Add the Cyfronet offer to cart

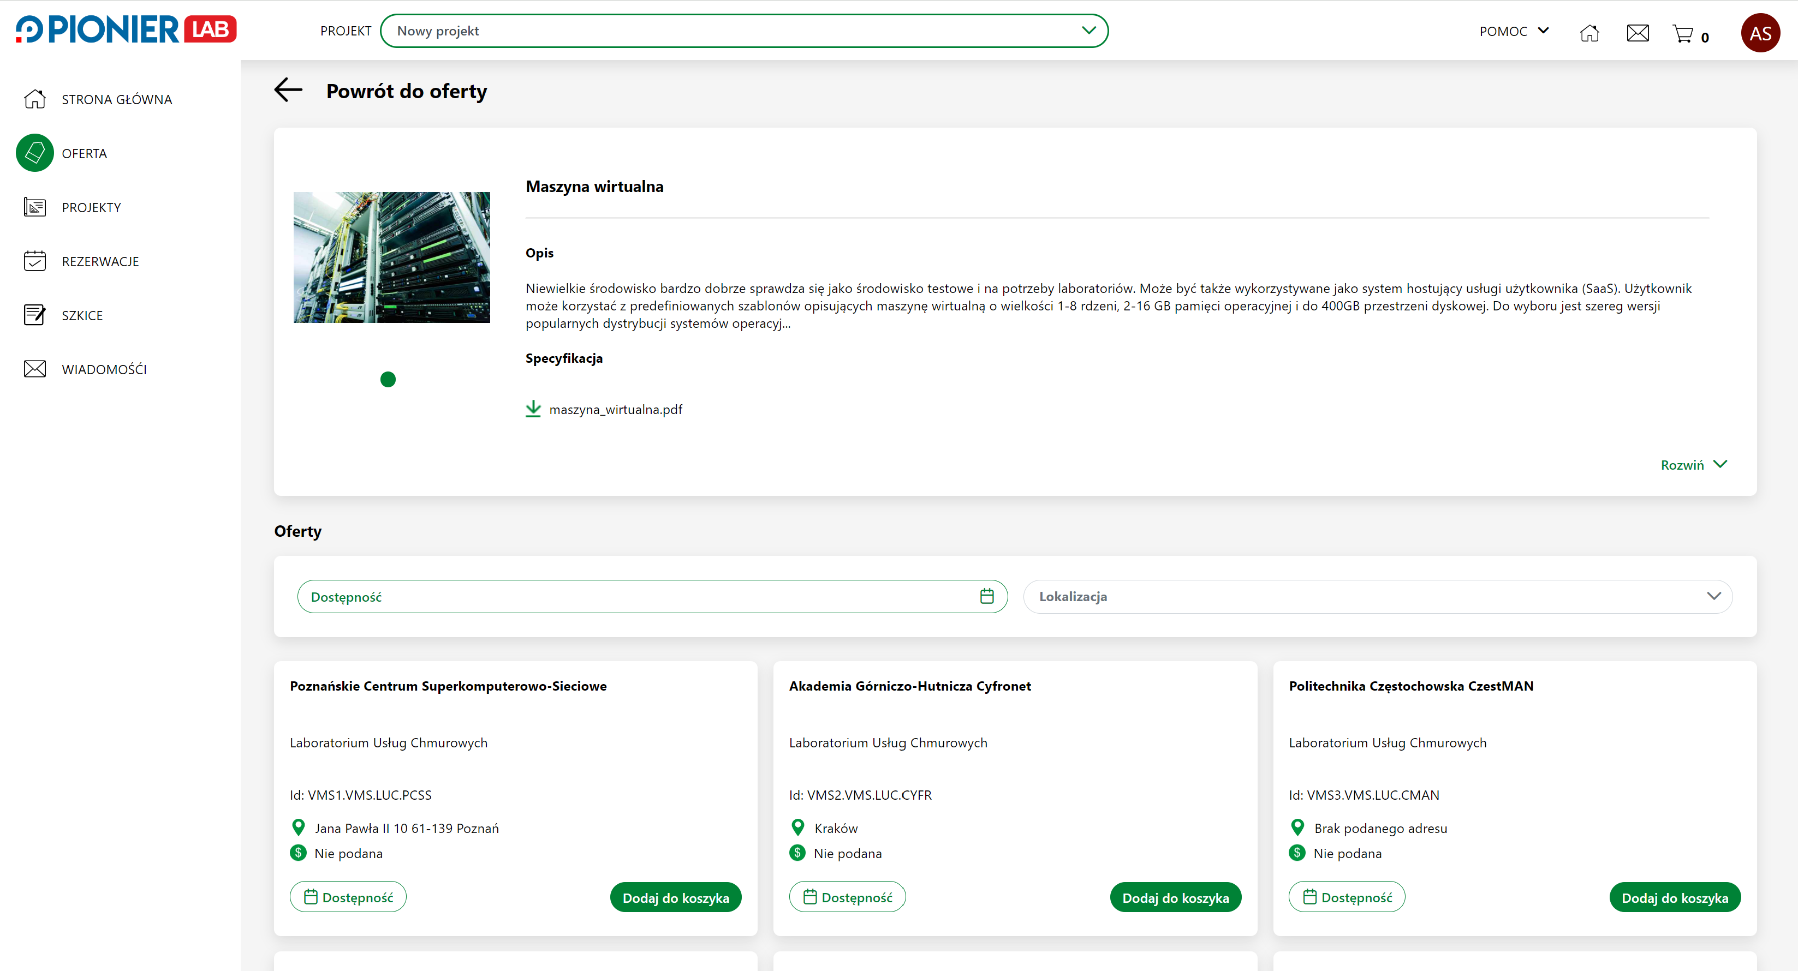pos(1175,898)
